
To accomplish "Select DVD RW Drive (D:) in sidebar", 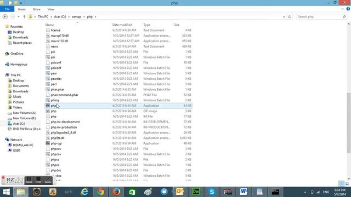I will point(26,129).
